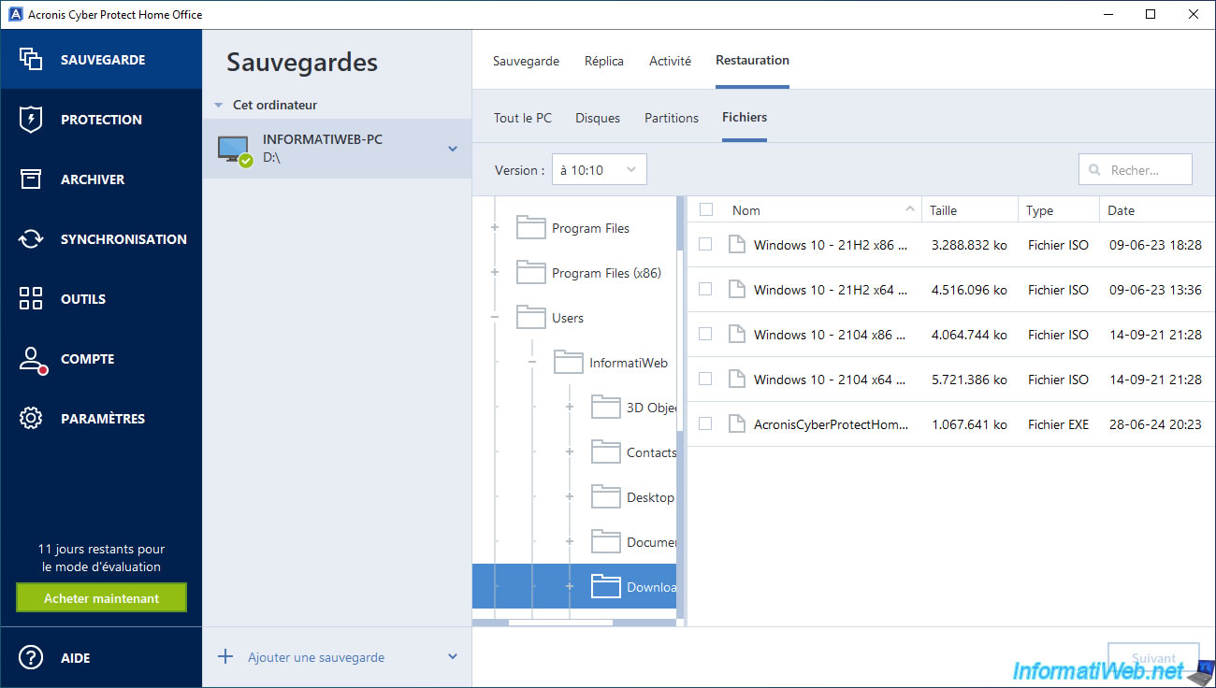This screenshot has width=1216, height=688.
Task: Click the Archiver box icon
Action: point(31,179)
